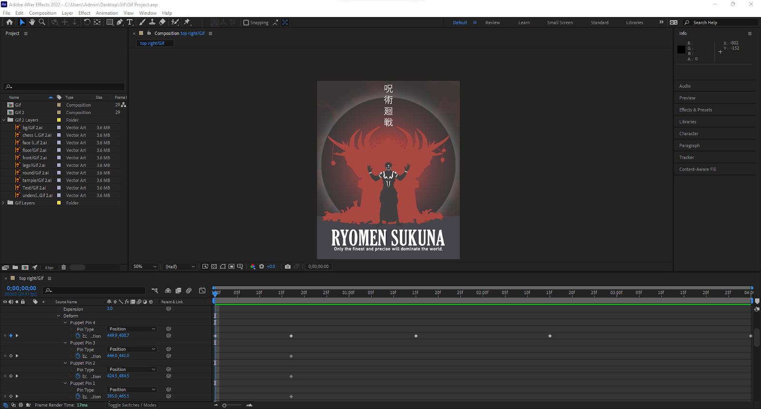This screenshot has width=761, height=409.
Task: Select the Brush tool
Action: coord(142,22)
